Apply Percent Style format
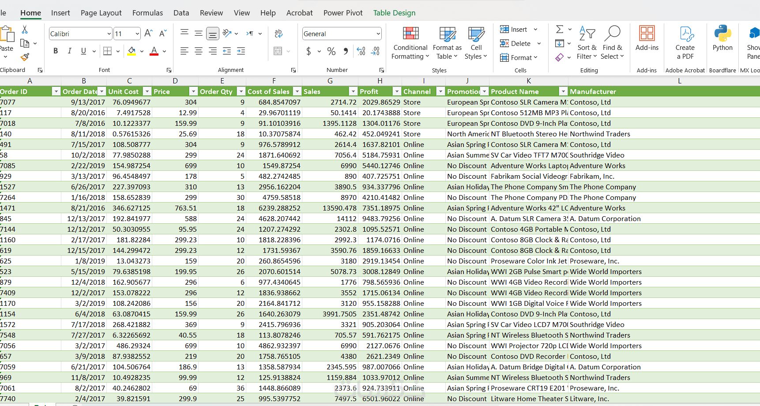Image resolution: width=760 pixels, height=406 pixels. click(331, 51)
